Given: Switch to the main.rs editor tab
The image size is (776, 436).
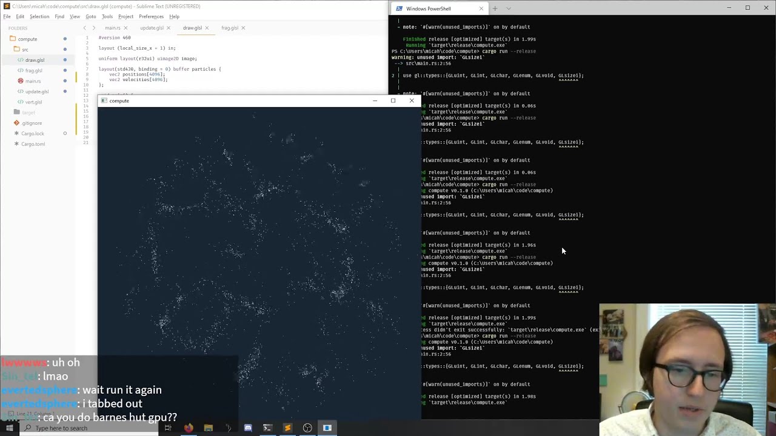Looking at the screenshot, I should (x=113, y=28).
